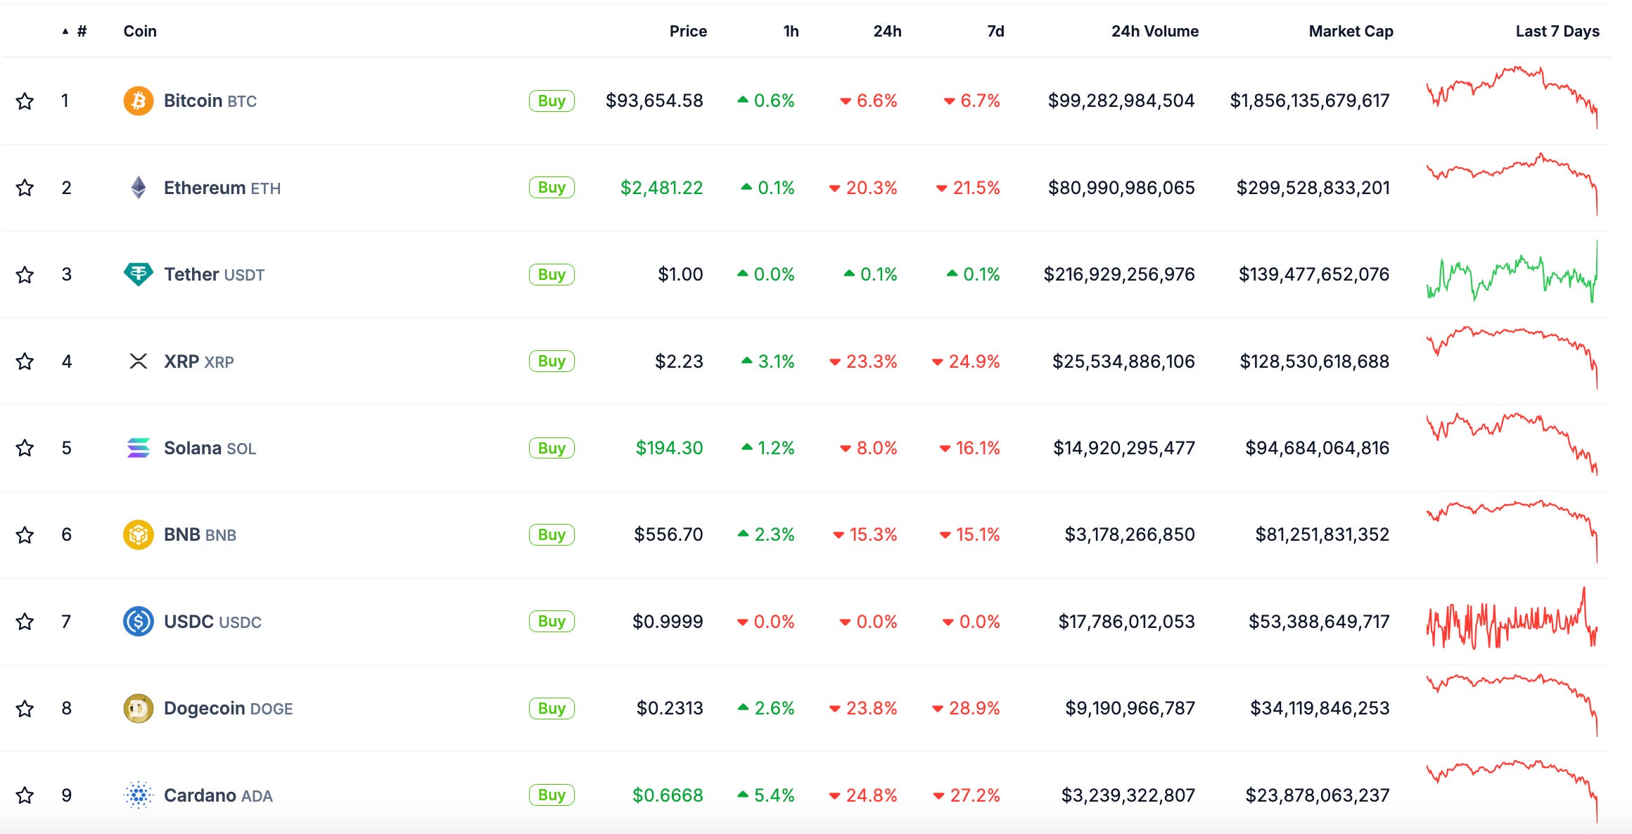The width and height of the screenshot is (1632, 834).
Task: Favorite Ethereum with its star
Action: click(x=25, y=188)
